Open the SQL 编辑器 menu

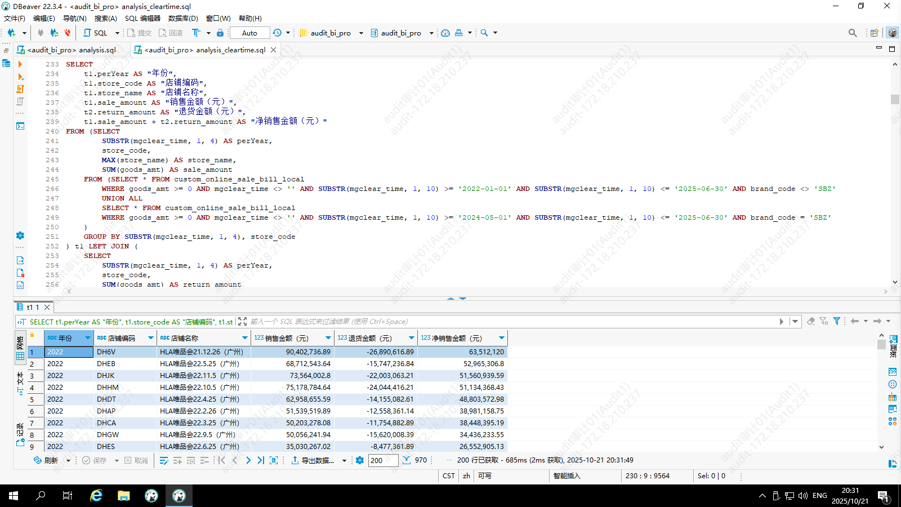tap(142, 18)
